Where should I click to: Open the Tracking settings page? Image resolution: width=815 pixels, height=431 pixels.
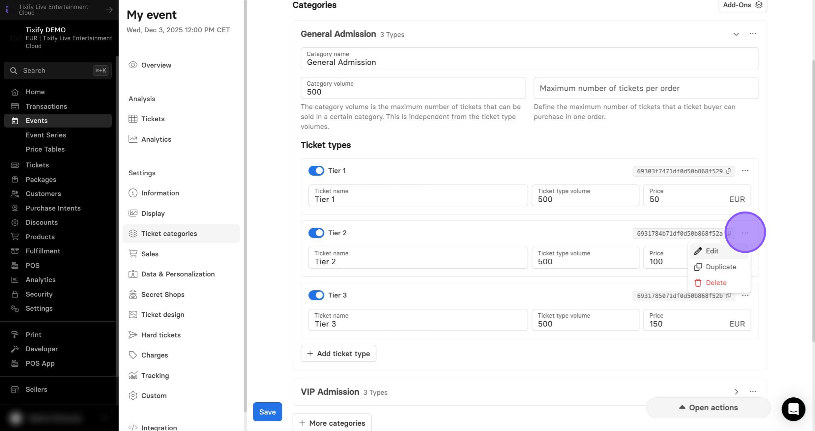[149, 375]
